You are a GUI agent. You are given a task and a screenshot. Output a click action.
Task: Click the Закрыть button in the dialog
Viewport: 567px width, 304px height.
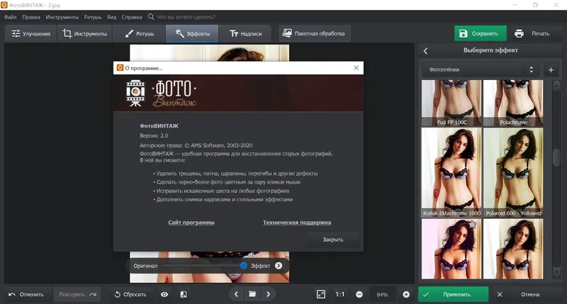(333, 240)
